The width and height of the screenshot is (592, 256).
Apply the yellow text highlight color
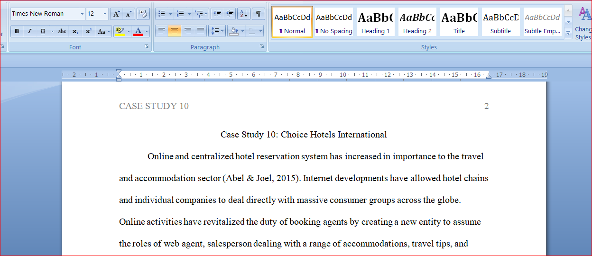(x=120, y=31)
